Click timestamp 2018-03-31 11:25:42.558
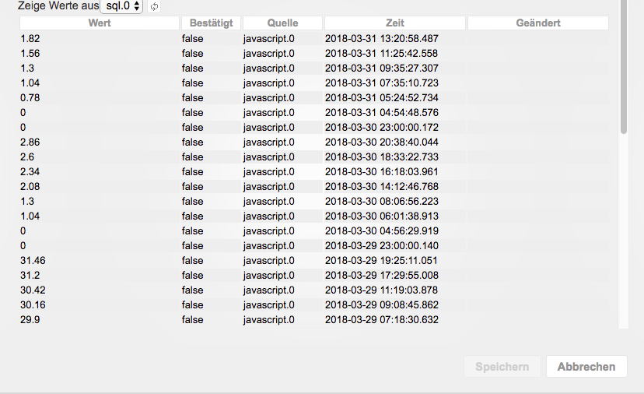 381,54
